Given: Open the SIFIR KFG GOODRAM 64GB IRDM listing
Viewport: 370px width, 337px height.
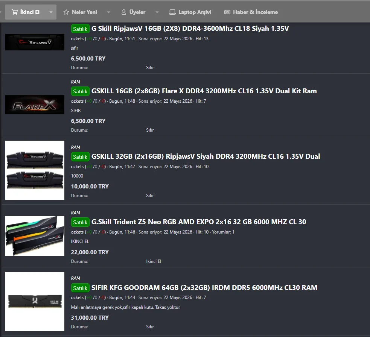Looking at the screenshot, I should [x=204, y=288].
